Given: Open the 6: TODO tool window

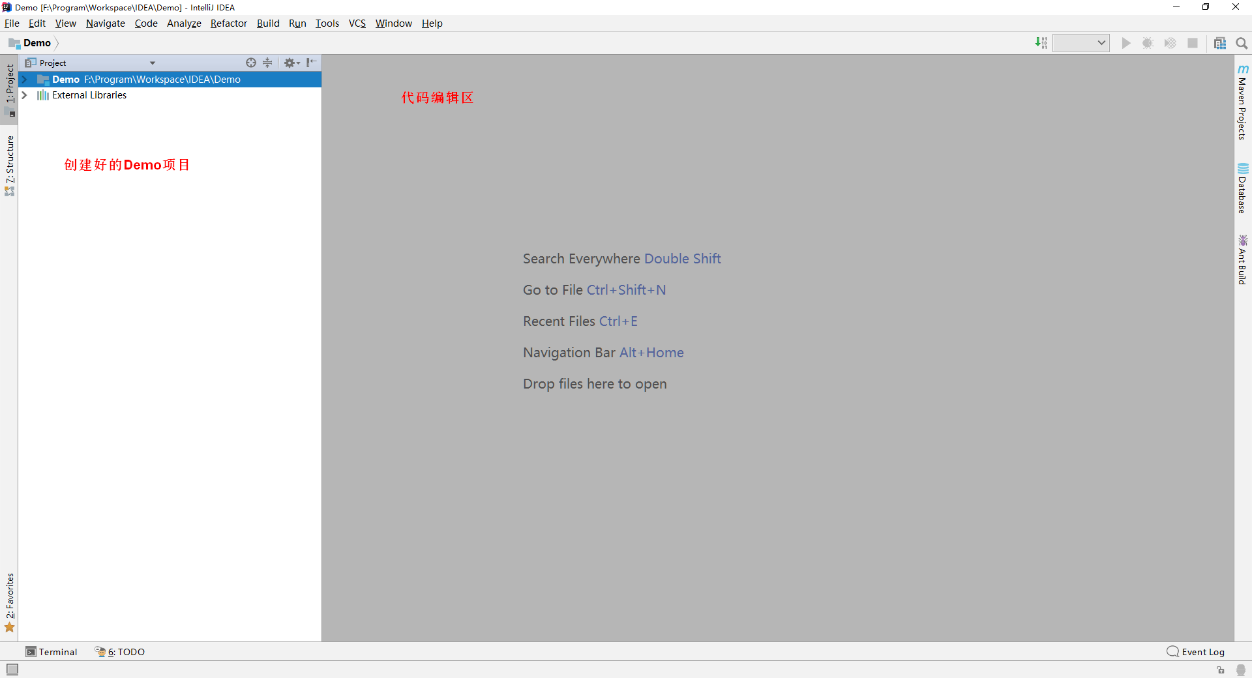Looking at the screenshot, I should click(x=120, y=652).
